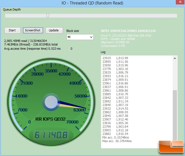Click the Drive T: free space line
The height and width of the screenshot is (156, 185).
126,36
